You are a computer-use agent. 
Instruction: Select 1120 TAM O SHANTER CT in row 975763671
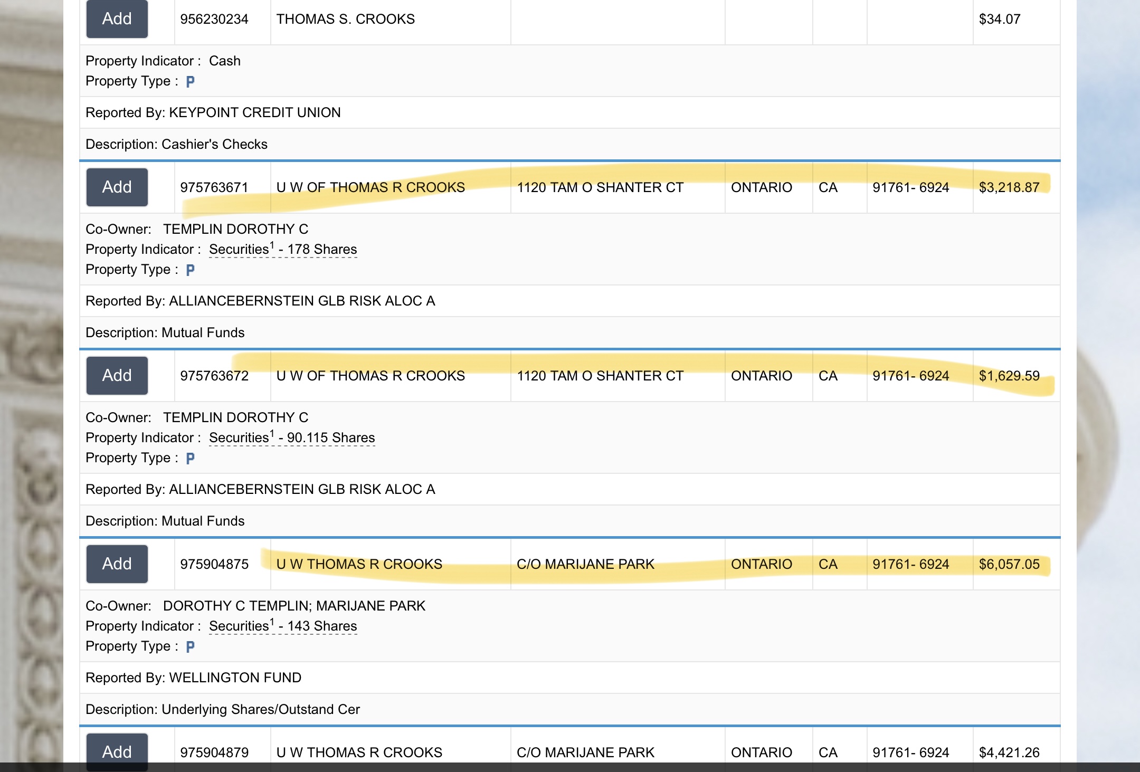[x=600, y=188]
